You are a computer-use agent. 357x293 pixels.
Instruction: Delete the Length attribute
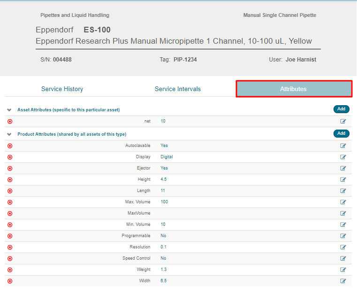10,191
